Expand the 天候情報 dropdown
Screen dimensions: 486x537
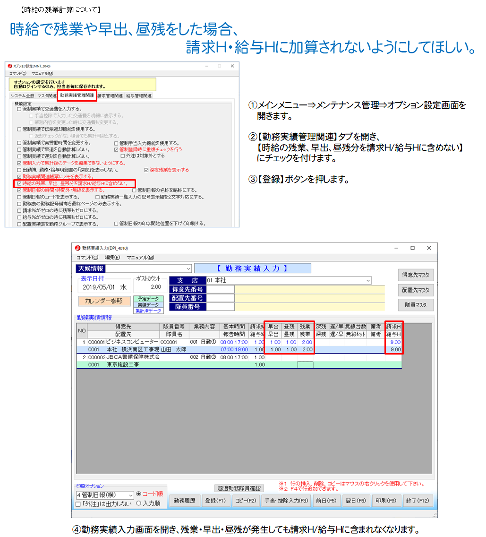(x=189, y=268)
